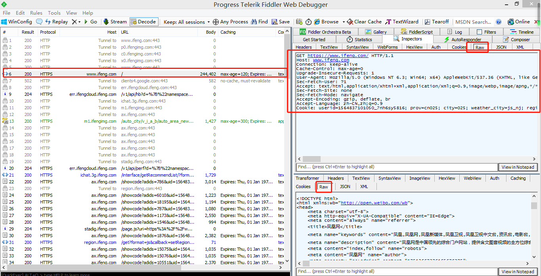This screenshot has width=541, height=276.
Task: Open the Statistics tab
Action: (359, 40)
